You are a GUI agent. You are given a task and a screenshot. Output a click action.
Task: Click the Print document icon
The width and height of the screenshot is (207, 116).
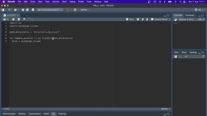point(33,10)
